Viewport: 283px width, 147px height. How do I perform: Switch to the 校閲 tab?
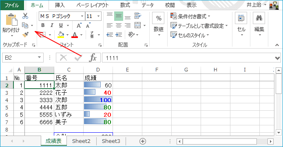170,5
